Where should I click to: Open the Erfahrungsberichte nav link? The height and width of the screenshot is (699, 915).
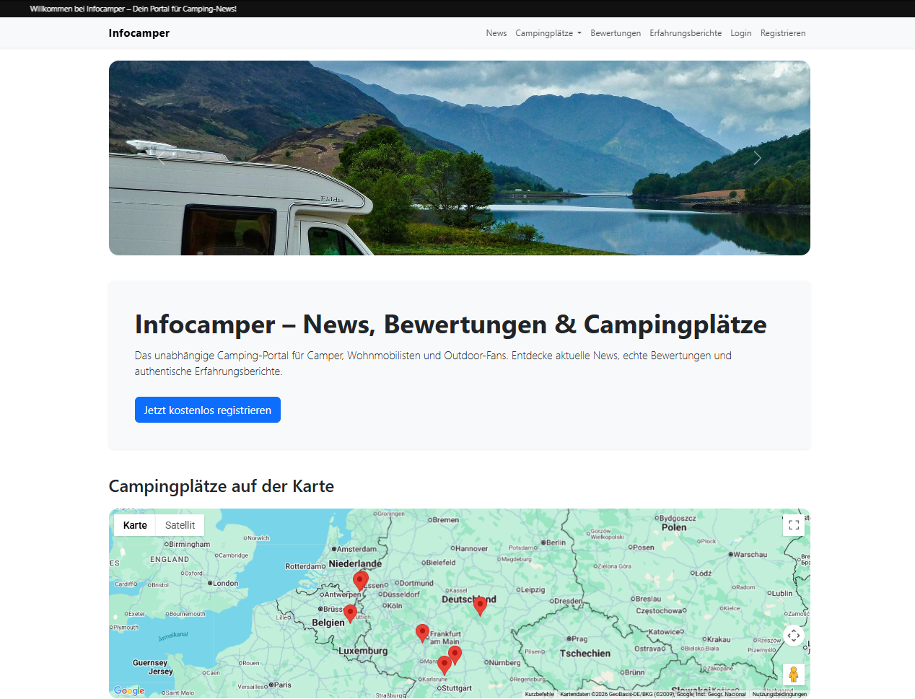(x=686, y=33)
